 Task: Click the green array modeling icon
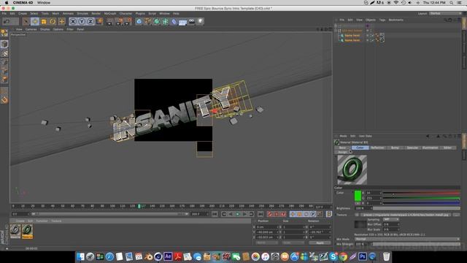pyautogui.click(x=166, y=21)
